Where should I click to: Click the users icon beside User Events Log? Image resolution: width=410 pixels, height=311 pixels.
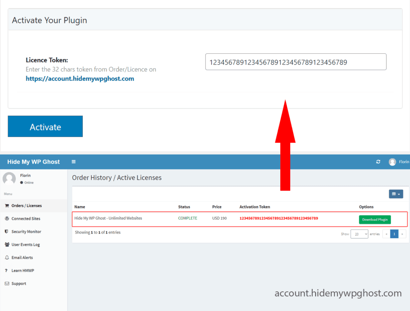coord(7,244)
